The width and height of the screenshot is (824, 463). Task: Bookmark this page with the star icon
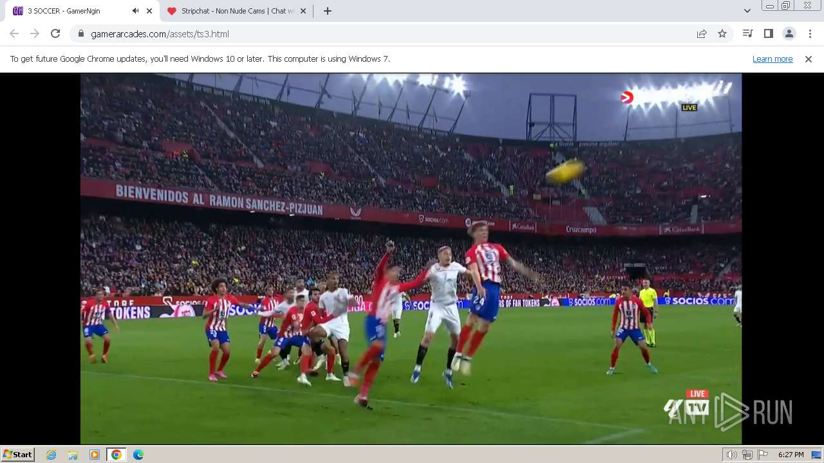click(722, 33)
